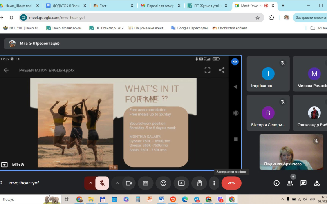Select Ігор Іванов participant tile
Screen dimensions: 327x204
tap(268, 74)
